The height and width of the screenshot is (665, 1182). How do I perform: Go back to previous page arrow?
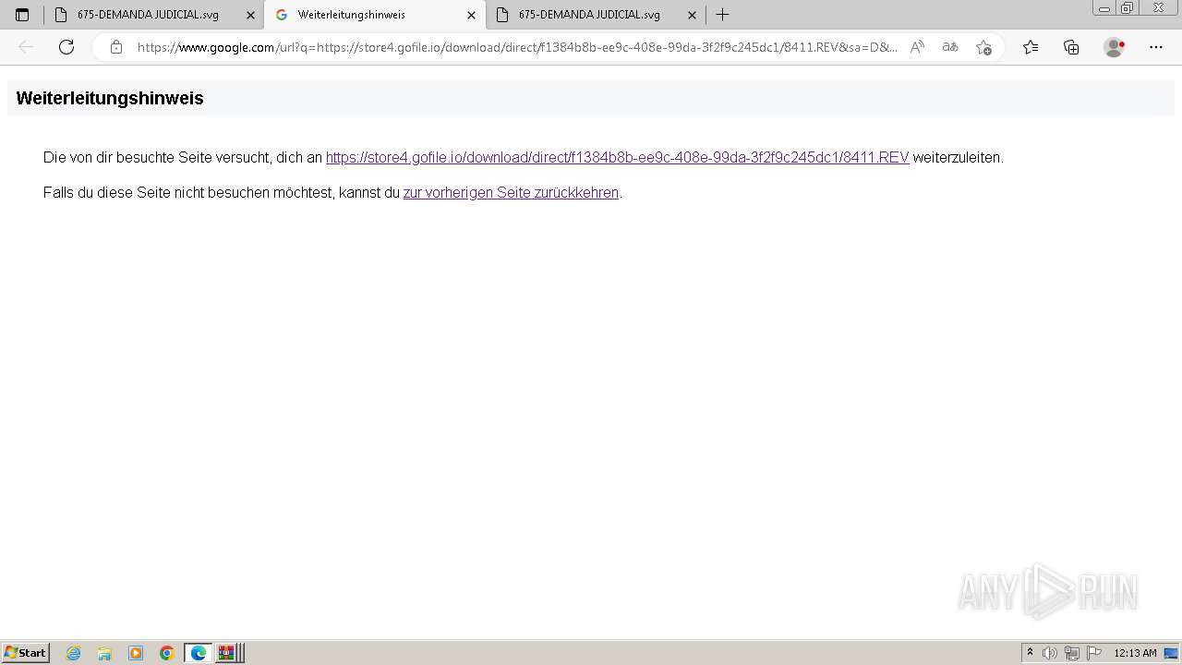tap(26, 47)
